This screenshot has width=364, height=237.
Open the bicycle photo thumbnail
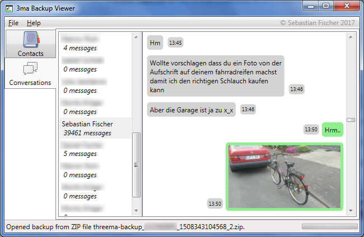point(284,177)
